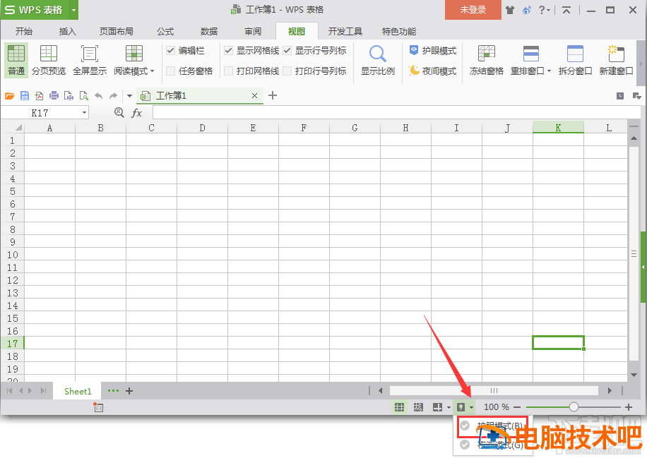
Task: Print using the printer icon
Action: click(54, 96)
